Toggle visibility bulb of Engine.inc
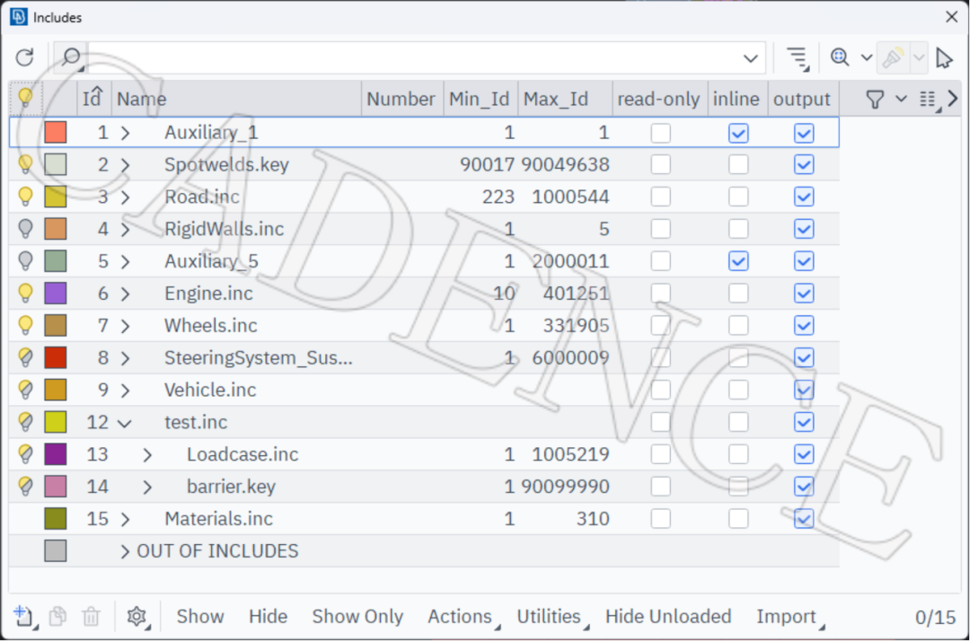970x641 pixels. pyautogui.click(x=25, y=293)
